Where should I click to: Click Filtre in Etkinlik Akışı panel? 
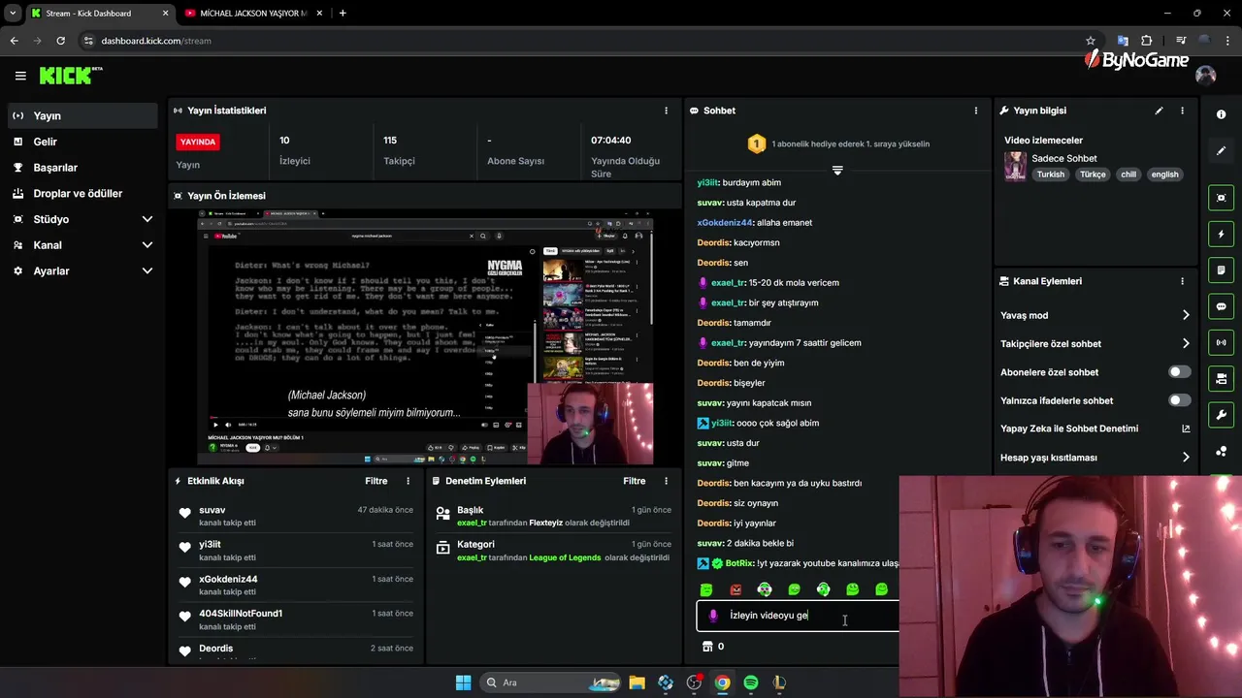click(x=376, y=481)
